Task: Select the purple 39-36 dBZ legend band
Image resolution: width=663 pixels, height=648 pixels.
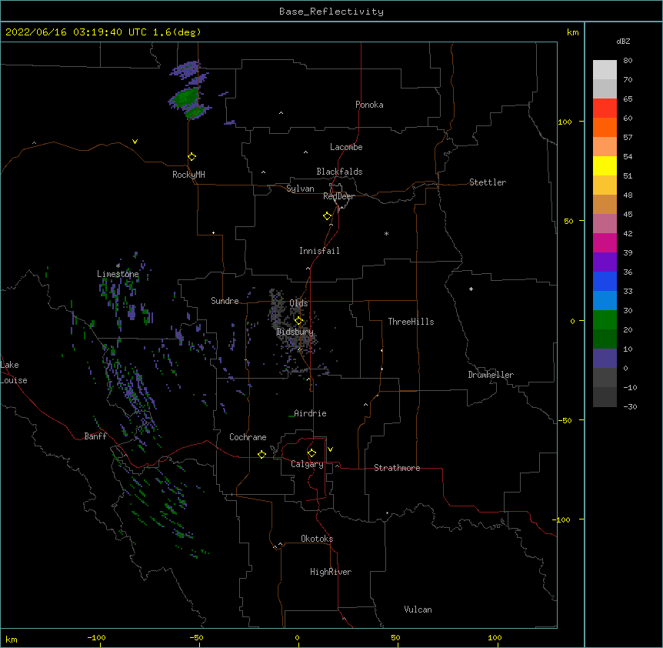Action: pyautogui.click(x=605, y=262)
